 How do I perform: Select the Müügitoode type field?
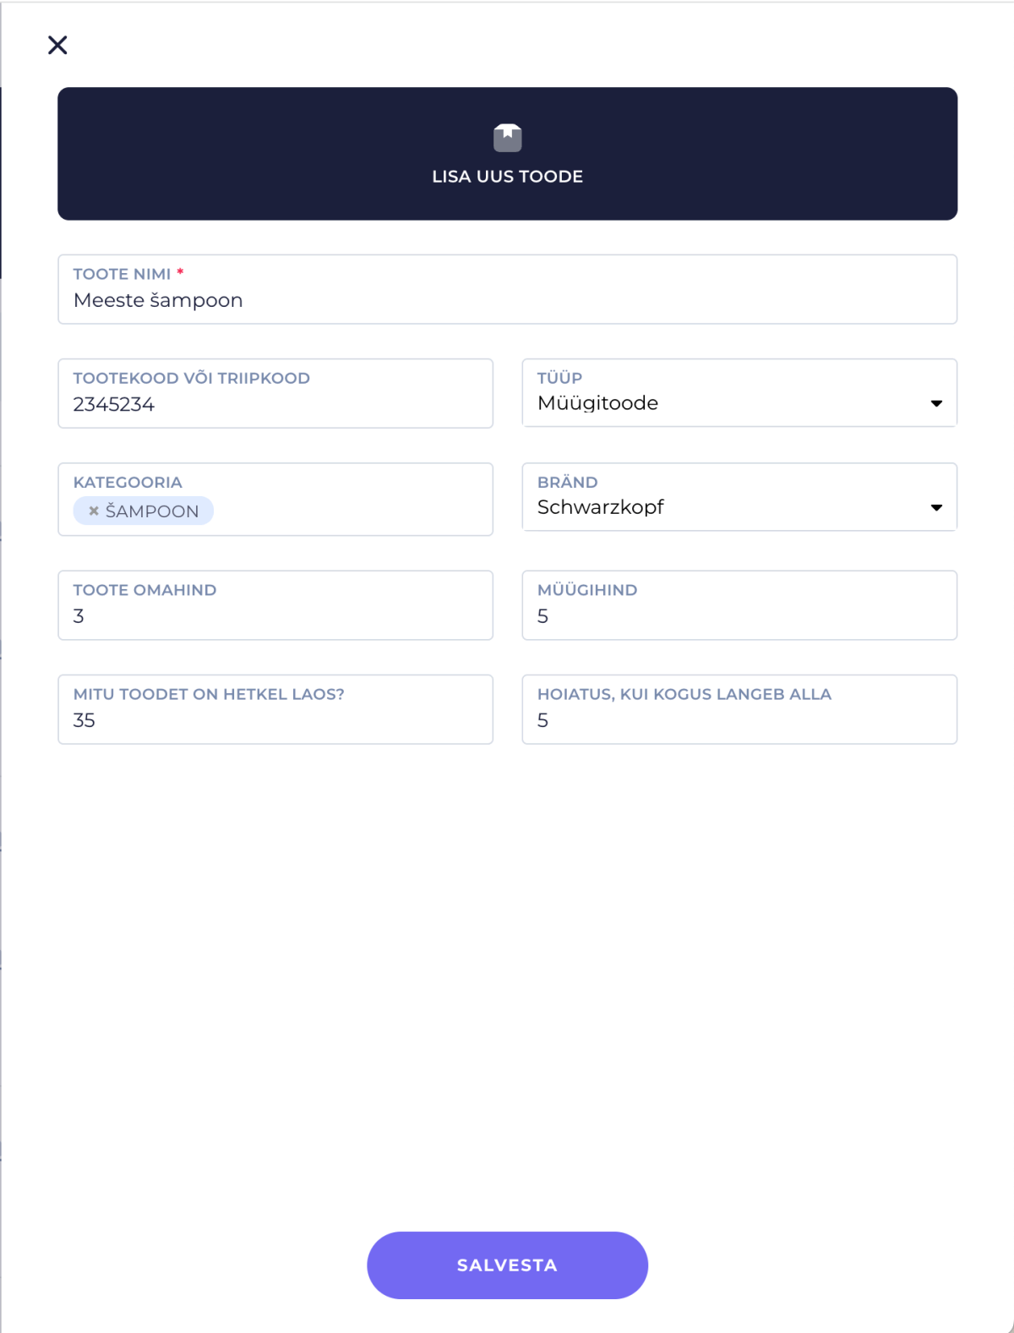click(739, 393)
